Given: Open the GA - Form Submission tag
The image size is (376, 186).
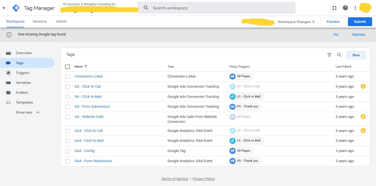Looking at the screenshot, I should [x=92, y=107].
